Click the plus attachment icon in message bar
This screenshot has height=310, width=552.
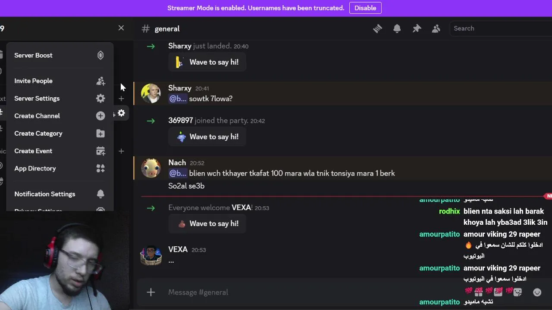pos(151,292)
